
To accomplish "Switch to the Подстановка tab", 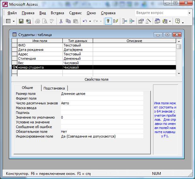I will point(54,88).
